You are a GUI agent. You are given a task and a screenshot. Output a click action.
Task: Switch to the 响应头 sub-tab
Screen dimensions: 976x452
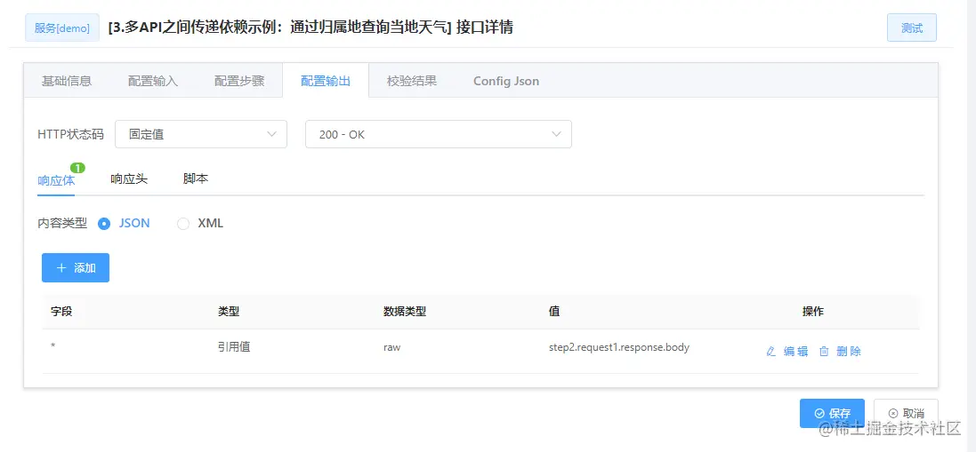coord(129,178)
